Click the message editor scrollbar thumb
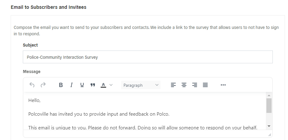Screen dimensions: 288x140 [x=269, y=105]
